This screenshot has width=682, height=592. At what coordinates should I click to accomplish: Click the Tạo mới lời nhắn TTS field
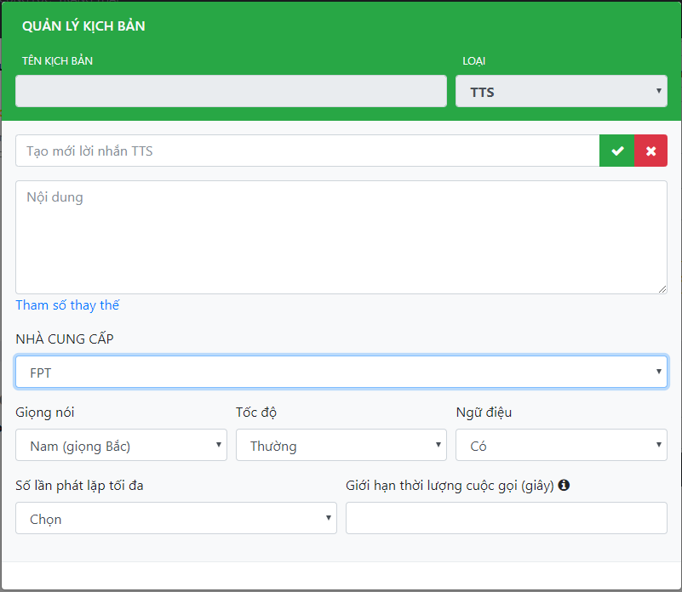(307, 151)
